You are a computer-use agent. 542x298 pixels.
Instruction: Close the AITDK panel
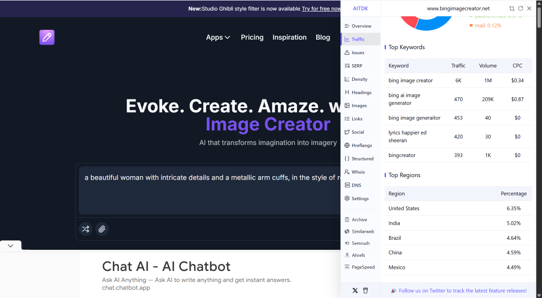(x=529, y=9)
